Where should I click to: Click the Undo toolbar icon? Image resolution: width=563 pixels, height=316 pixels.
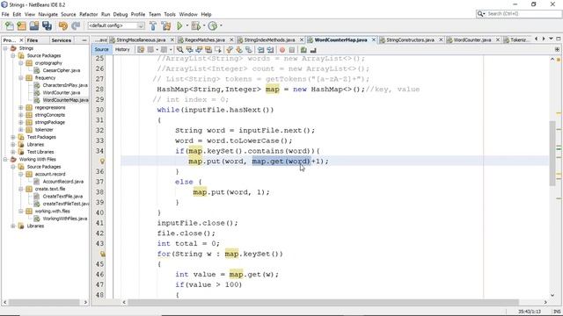click(63, 25)
